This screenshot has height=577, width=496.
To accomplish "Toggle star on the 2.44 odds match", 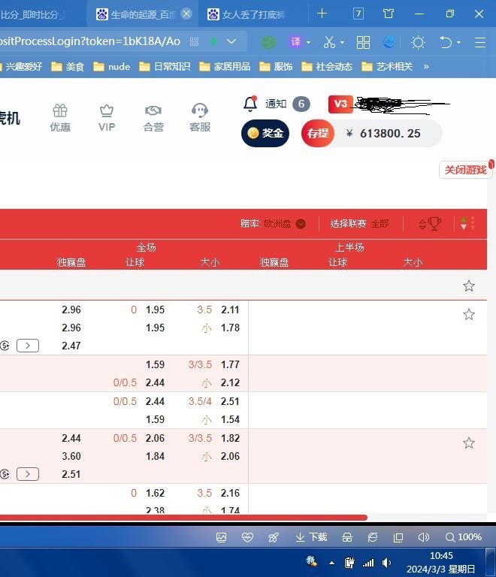I will point(469,443).
